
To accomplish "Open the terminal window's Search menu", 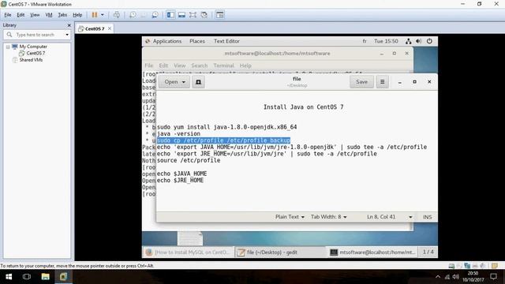I will pos(200,65).
